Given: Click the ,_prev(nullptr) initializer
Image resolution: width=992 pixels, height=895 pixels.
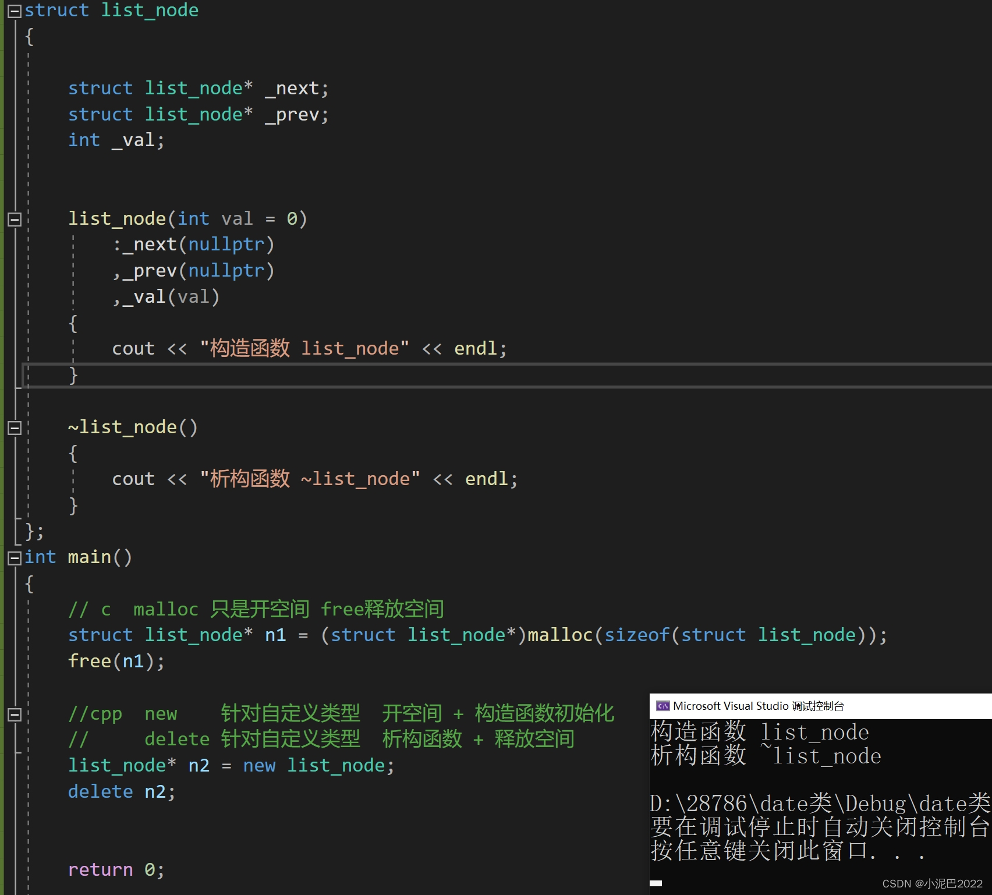Looking at the screenshot, I should point(193,271).
